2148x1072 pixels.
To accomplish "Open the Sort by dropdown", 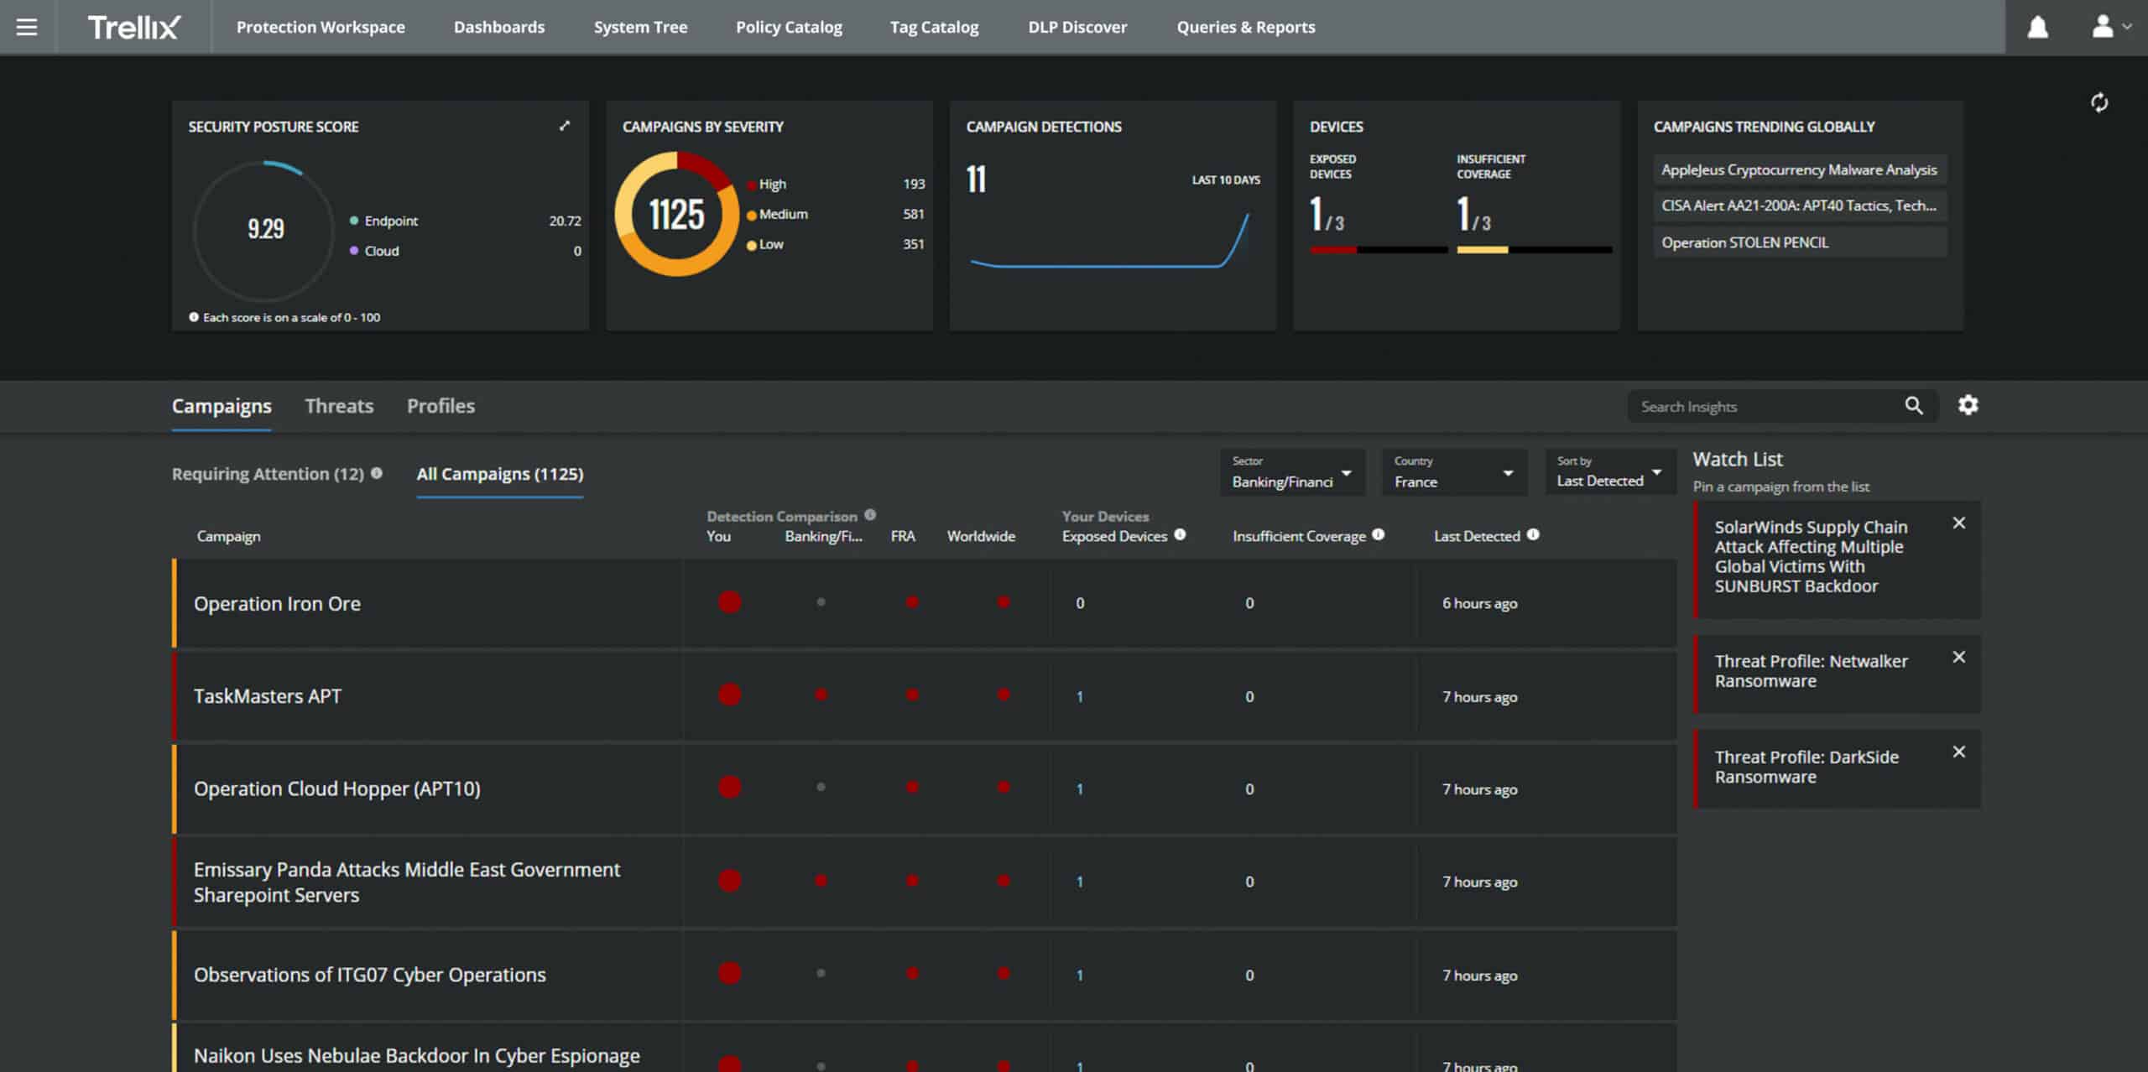I will pyautogui.click(x=1610, y=472).
